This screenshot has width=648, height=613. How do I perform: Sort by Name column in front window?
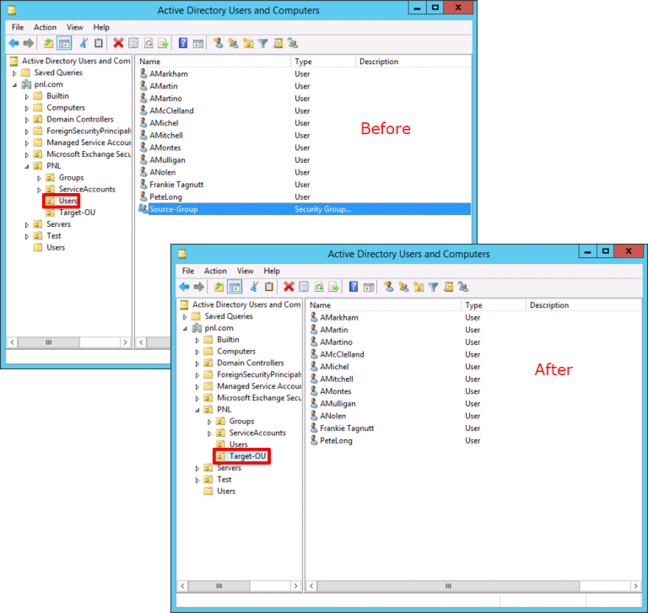pyautogui.click(x=383, y=305)
